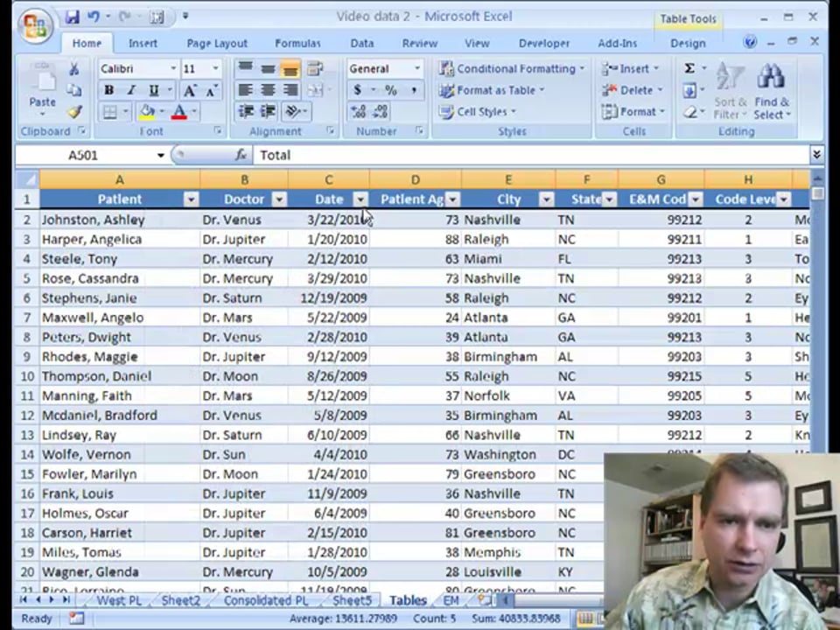Undo the last action
This screenshot has height=630, width=840.
(x=94, y=17)
